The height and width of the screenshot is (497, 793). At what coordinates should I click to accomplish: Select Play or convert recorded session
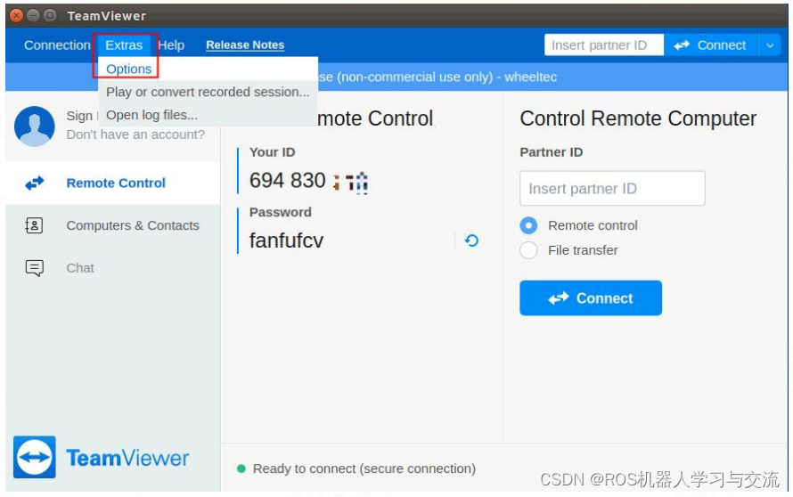208,92
